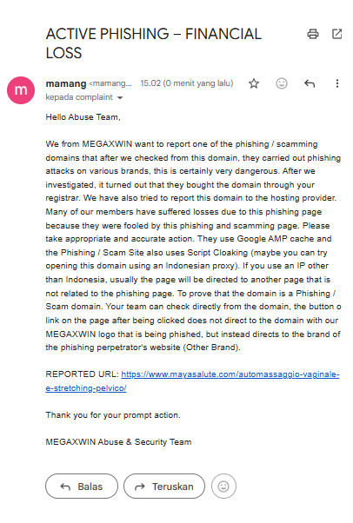Star the message from mamang
This screenshot has height=523, width=353.
(254, 83)
